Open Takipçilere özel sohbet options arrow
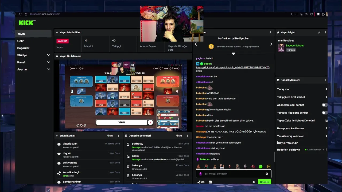 [x=326, y=97]
